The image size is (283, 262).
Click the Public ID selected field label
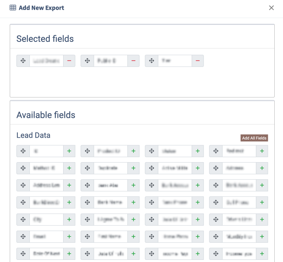(x=110, y=61)
